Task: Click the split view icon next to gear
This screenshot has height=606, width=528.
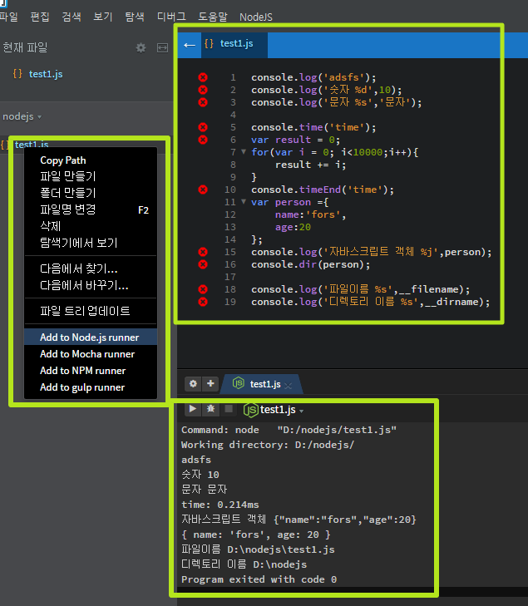Action: (162, 47)
